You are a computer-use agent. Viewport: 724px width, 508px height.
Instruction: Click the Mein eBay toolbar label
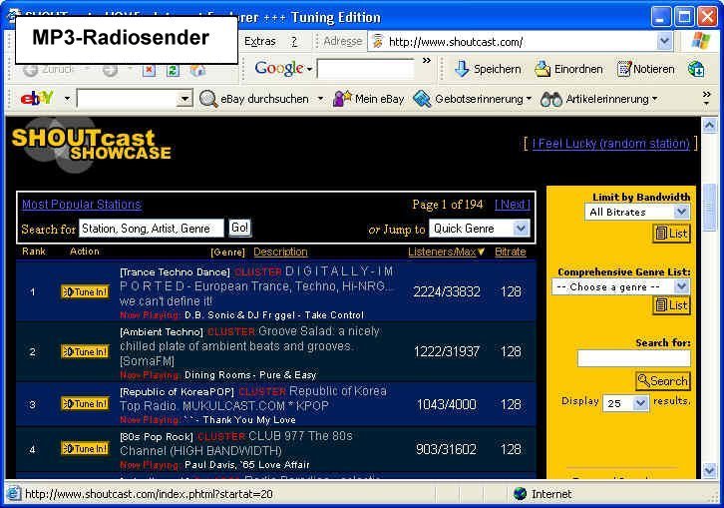(380, 99)
